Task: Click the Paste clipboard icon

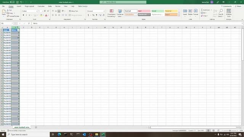Action: tap(4, 11)
